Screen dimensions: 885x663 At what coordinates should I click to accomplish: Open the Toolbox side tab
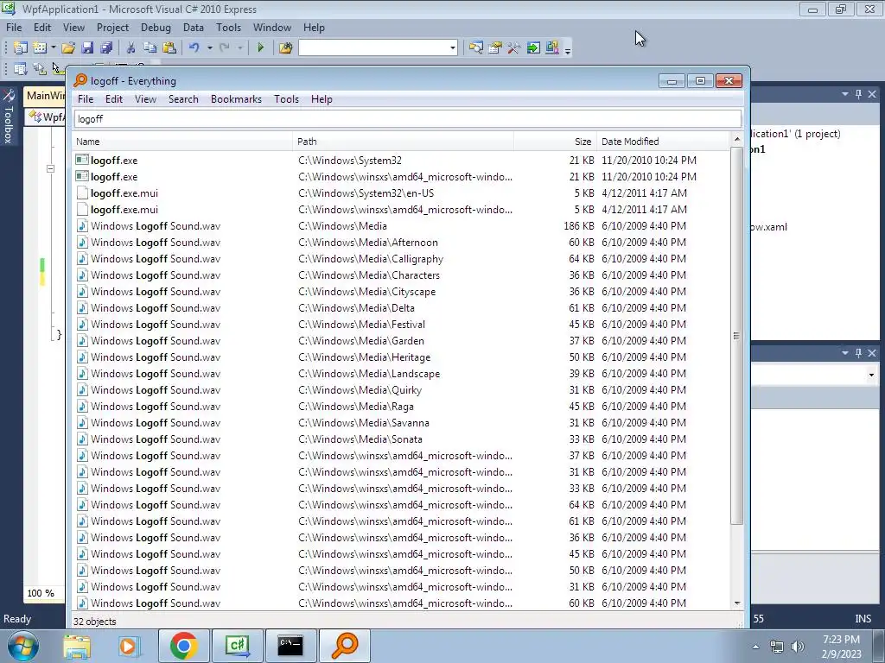coord(9,117)
